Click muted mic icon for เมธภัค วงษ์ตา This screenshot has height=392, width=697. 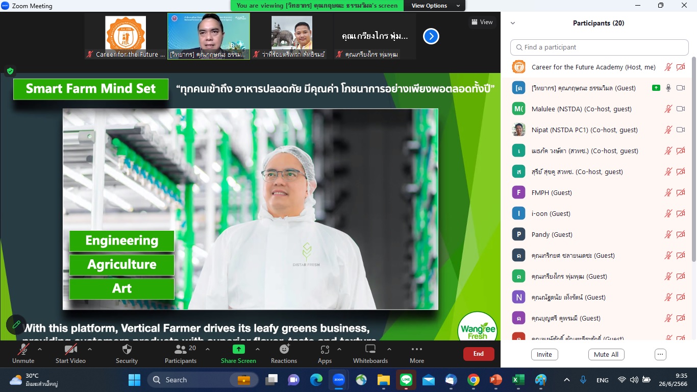click(668, 151)
